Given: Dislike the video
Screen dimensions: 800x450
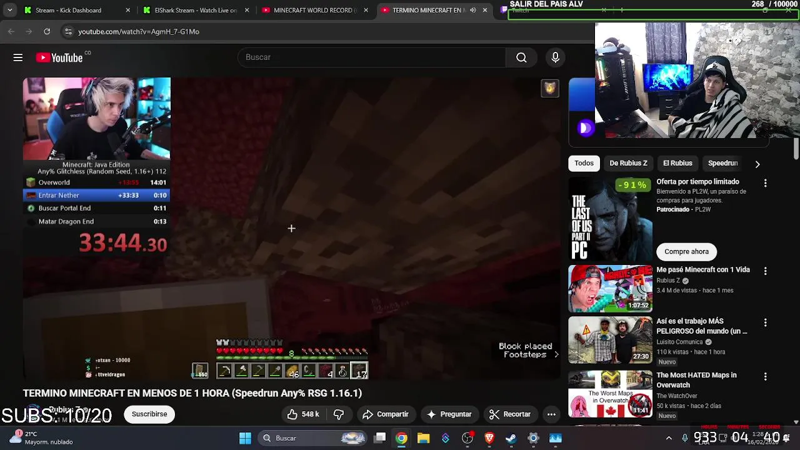Looking at the screenshot, I should pos(339,414).
